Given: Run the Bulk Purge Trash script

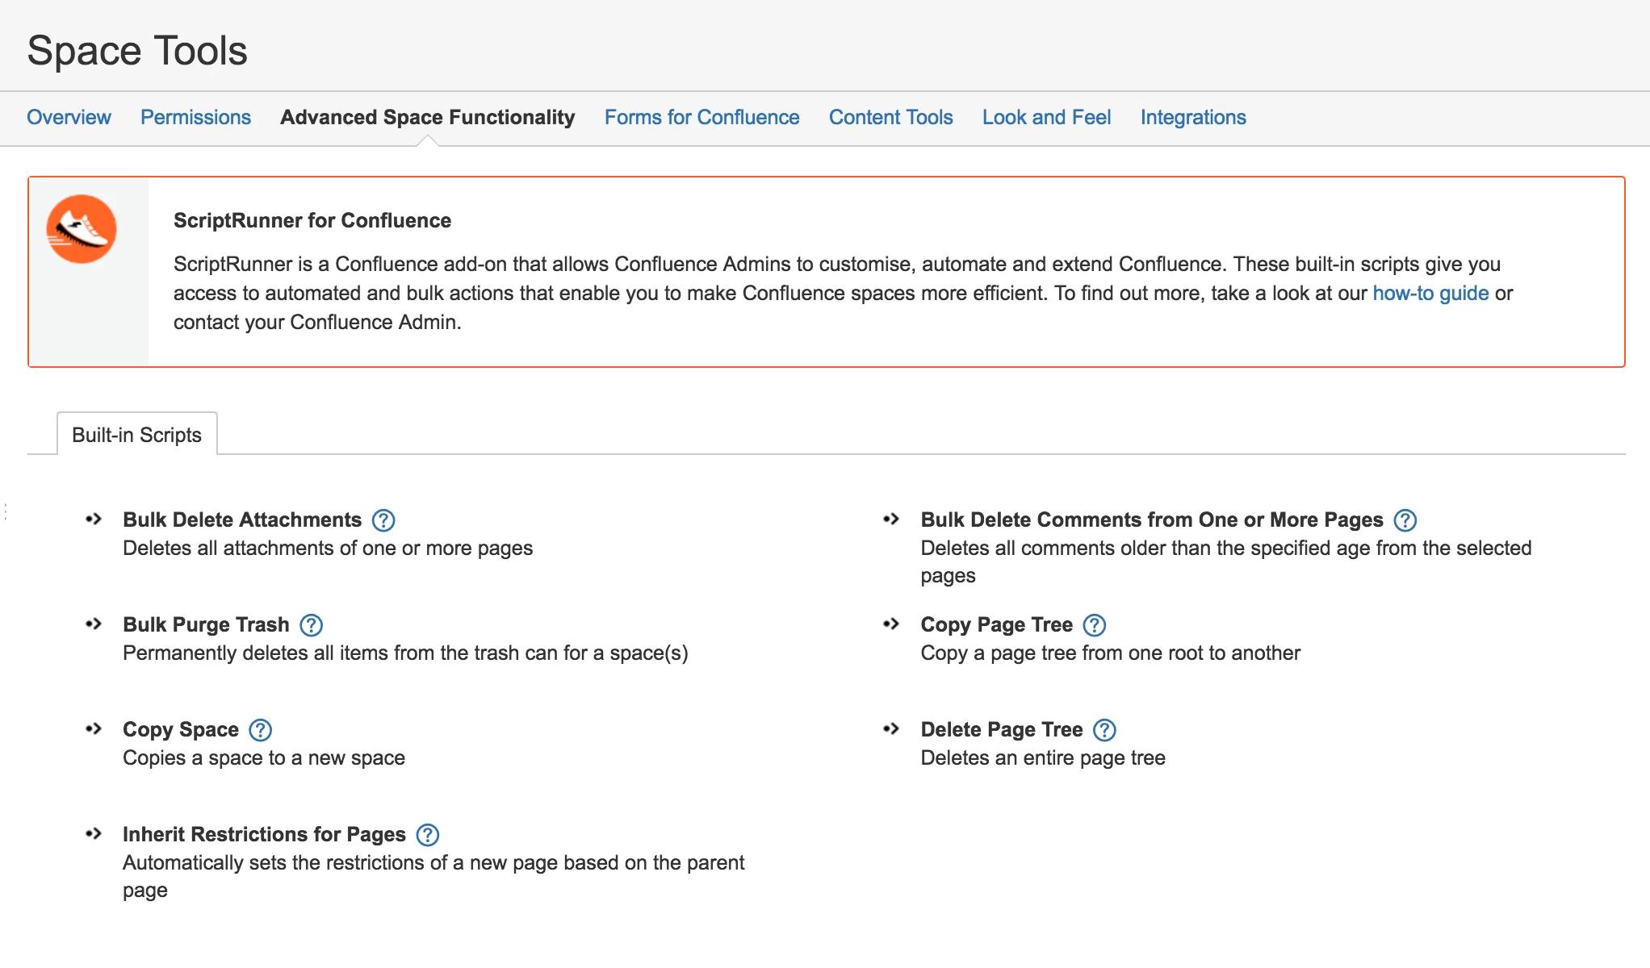Looking at the screenshot, I should click(206, 625).
